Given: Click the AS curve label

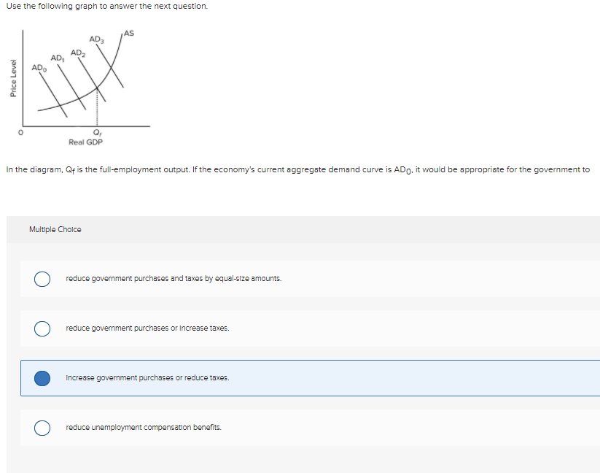Looking at the screenshot, I should [x=129, y=34].
